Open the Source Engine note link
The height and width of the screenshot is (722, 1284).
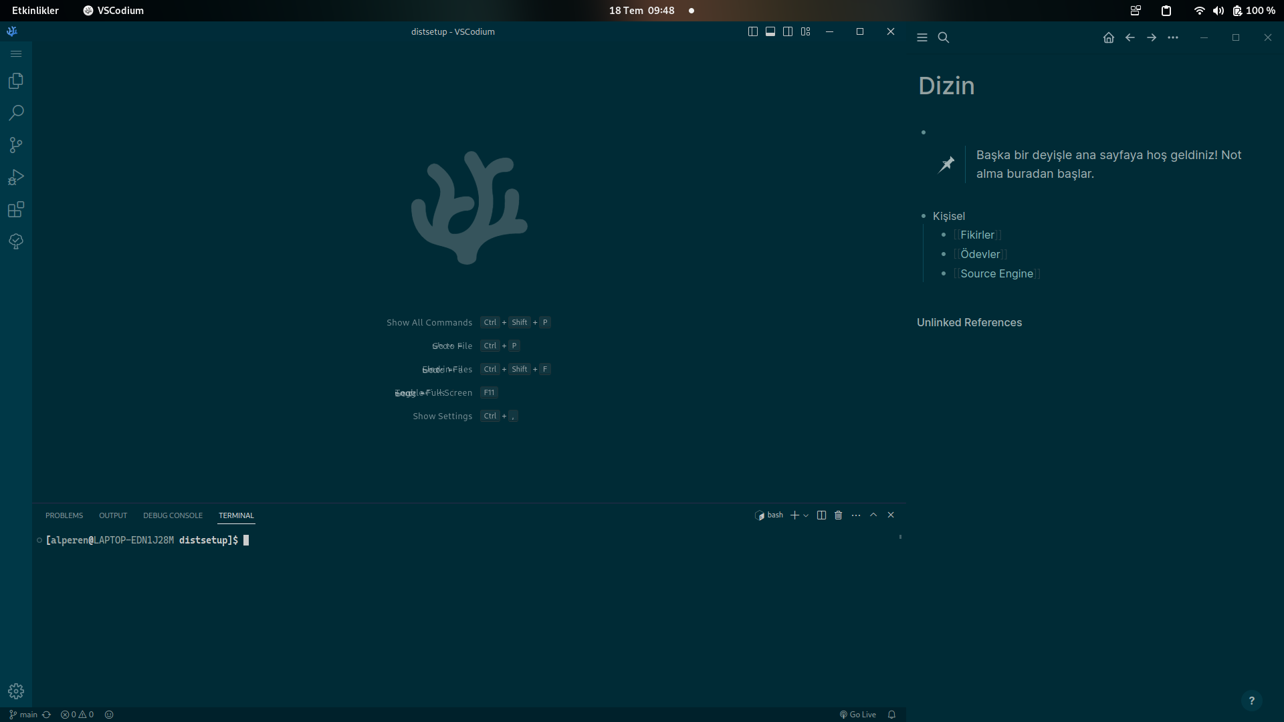(x=996, y=273)
